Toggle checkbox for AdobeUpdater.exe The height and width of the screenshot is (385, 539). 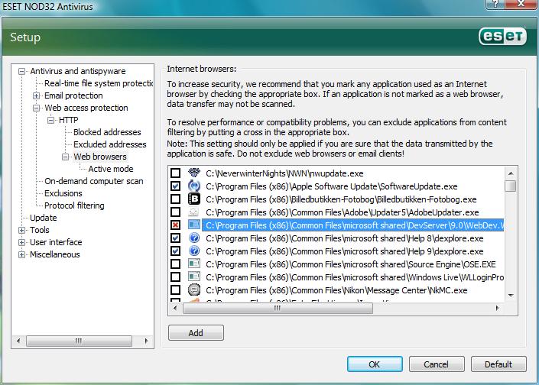click(175, 212)
